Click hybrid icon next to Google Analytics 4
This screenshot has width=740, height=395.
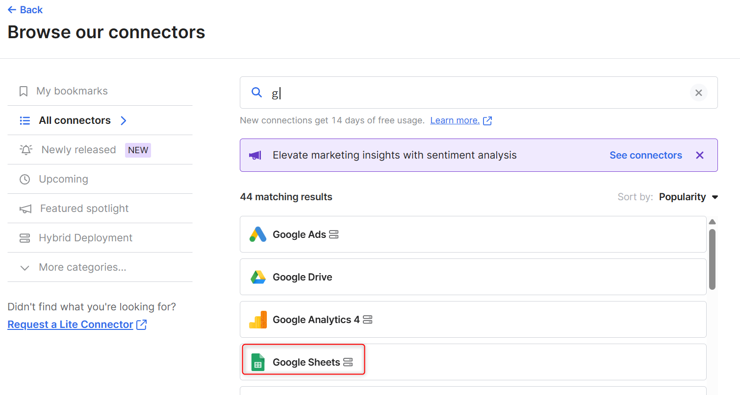click(368, 320)
